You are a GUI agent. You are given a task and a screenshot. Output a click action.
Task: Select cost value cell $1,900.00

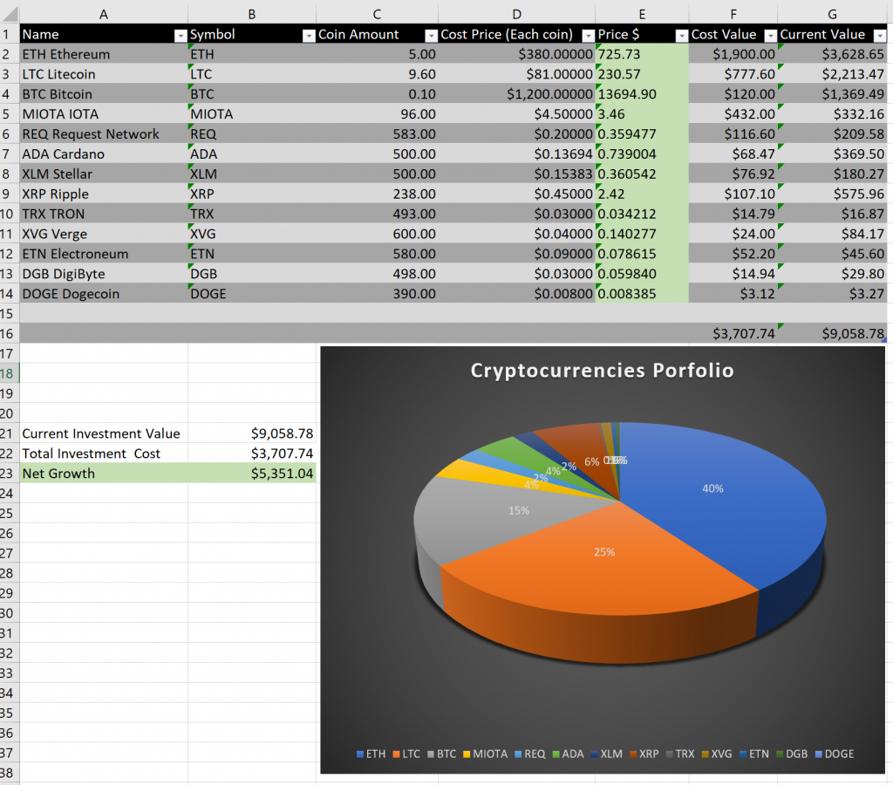click(733, 54)
